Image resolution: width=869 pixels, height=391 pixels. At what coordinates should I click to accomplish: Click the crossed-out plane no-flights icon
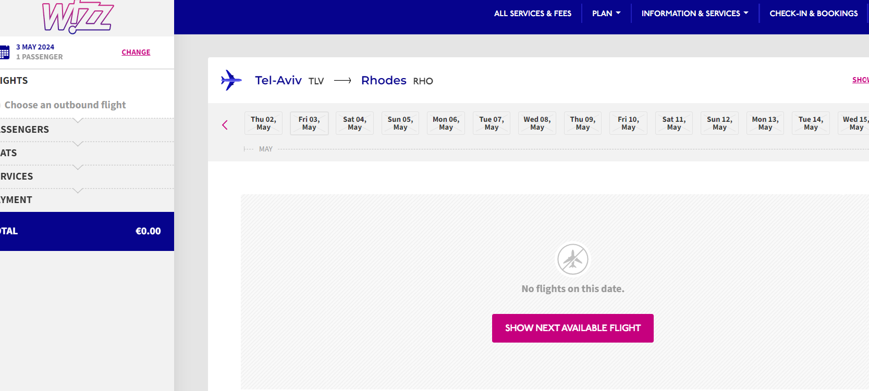tap(572, 259)
